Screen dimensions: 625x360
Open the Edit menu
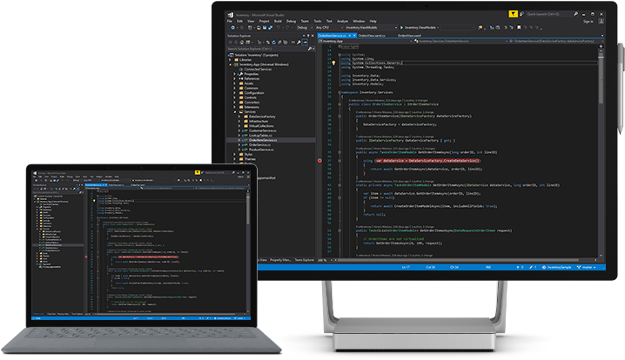(x=239, y=21)
